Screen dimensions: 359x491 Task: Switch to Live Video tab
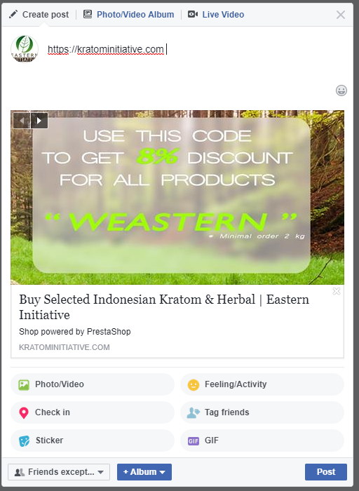[223, 15]
